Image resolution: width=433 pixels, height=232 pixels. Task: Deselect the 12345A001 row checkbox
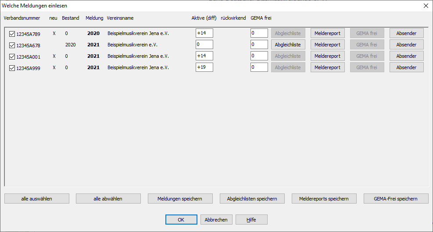(12, 56)
